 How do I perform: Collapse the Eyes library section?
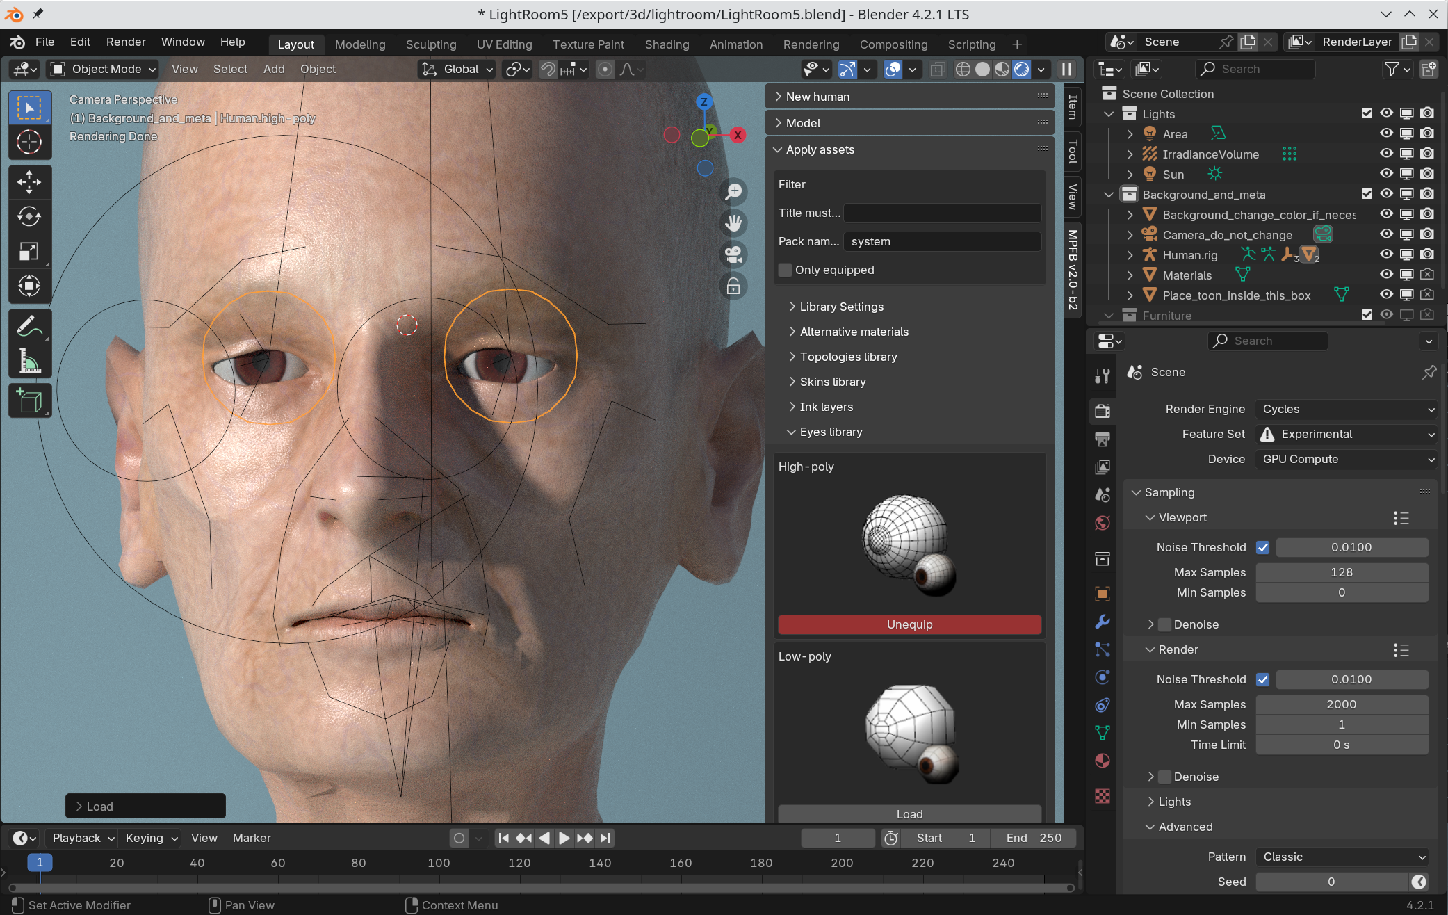coord(831,432)
